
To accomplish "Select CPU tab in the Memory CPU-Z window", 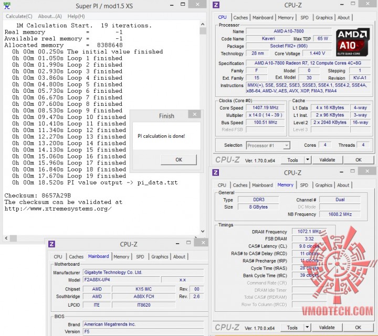I will [222, 185].
